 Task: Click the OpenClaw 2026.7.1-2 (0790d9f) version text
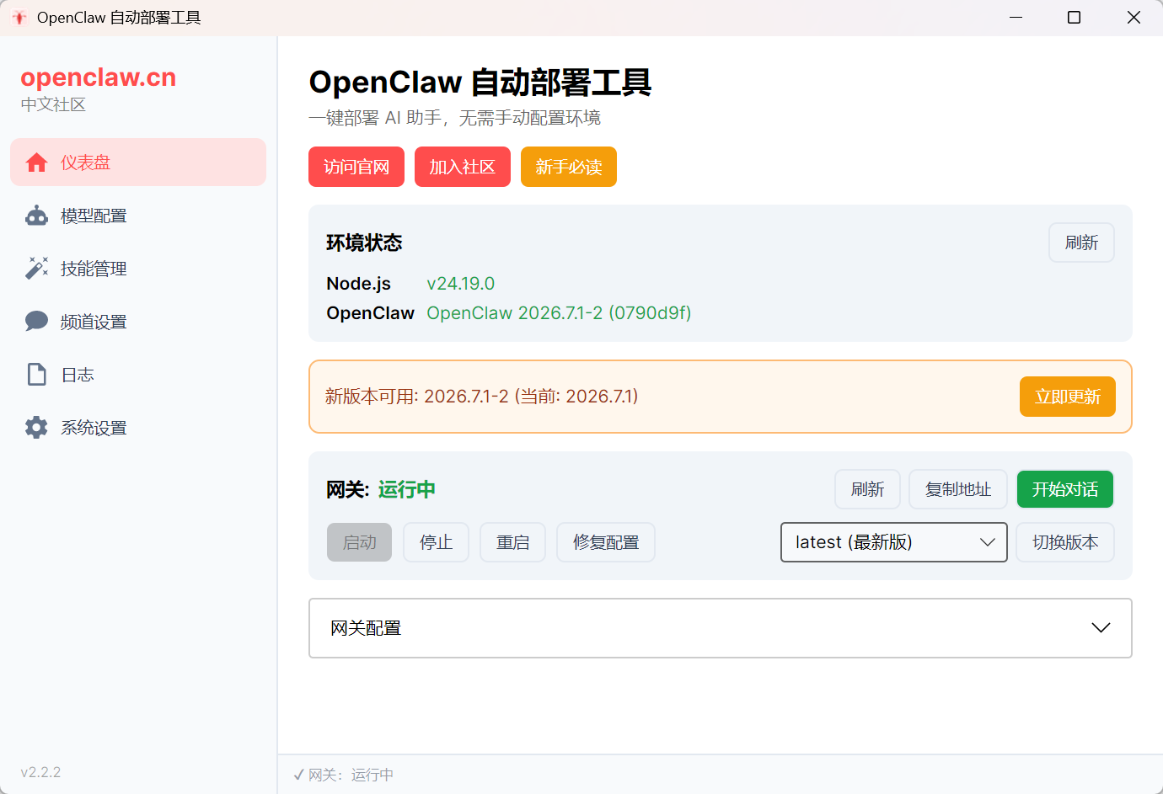[559, 313]
